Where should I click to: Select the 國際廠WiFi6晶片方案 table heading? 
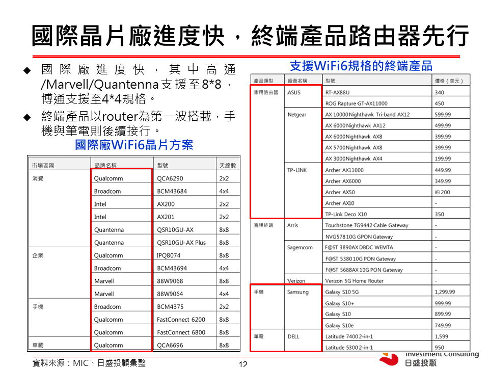(134, 145)
